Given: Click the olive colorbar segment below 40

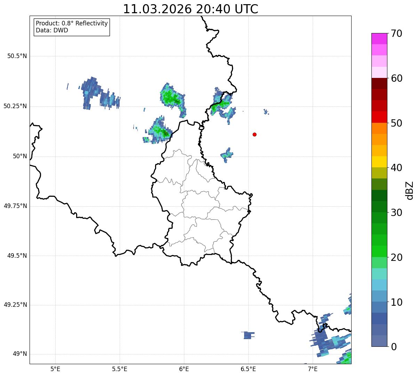Looking at the screenshot, I should point(379,173).
